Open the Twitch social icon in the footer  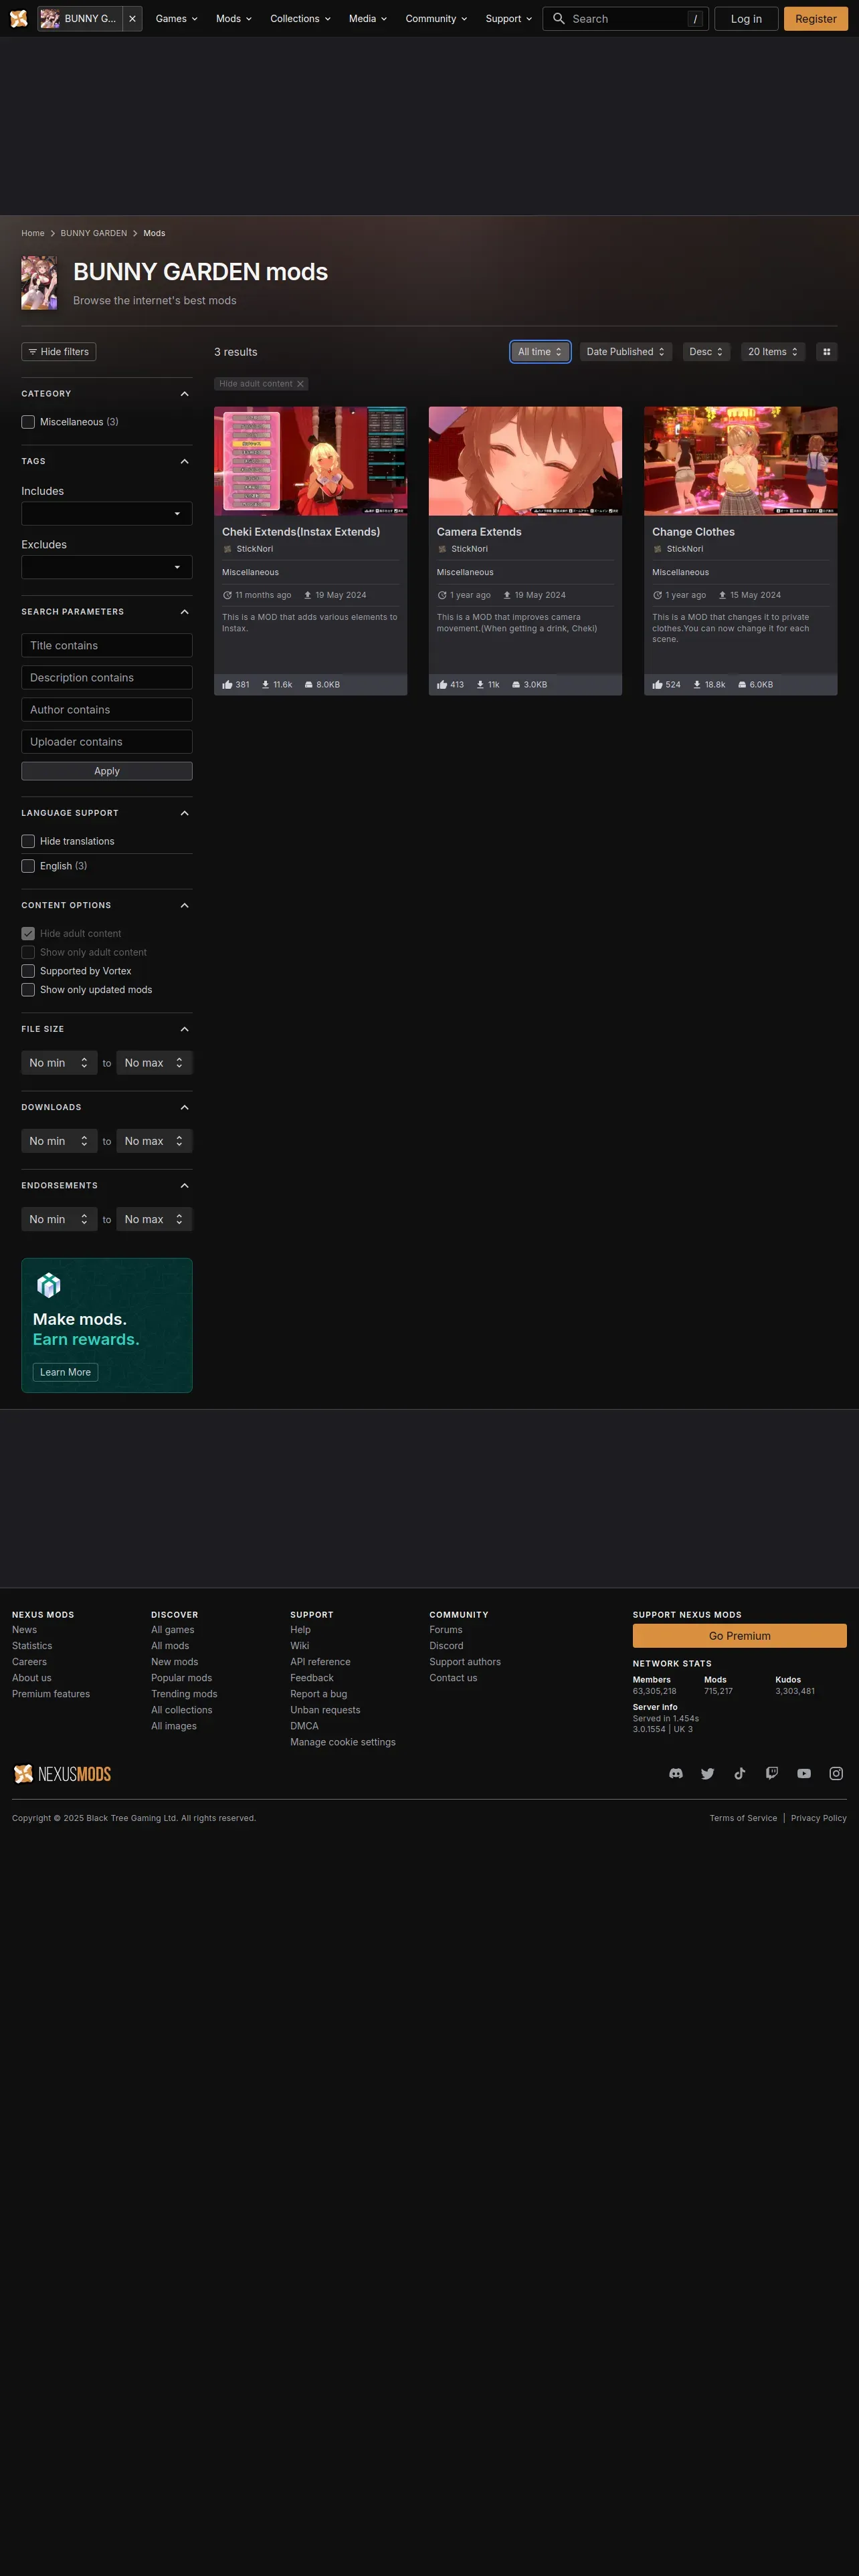pyautogui.click(x=772, y=1773)
